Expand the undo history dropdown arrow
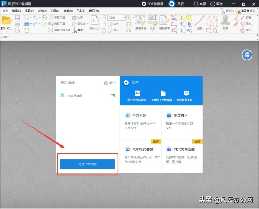This screenshot has width=259, height=209. 40,18
